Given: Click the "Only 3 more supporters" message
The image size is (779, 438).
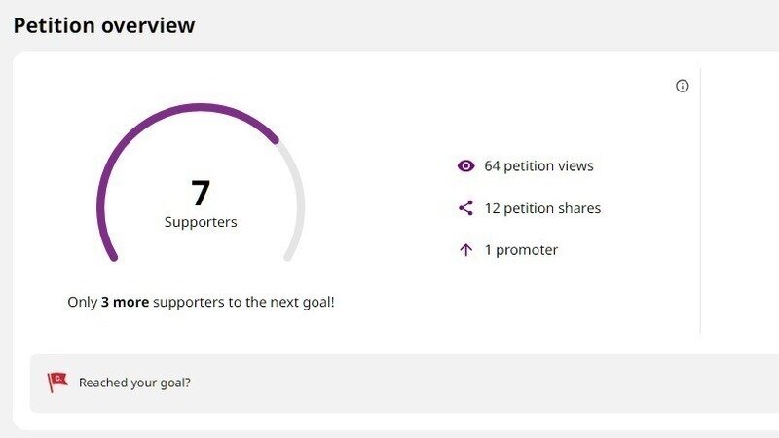Looking at the screenshot, I should click(x=201, y=302).
